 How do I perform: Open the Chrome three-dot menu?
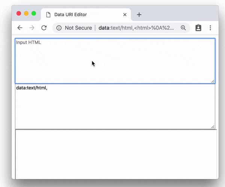210,28
